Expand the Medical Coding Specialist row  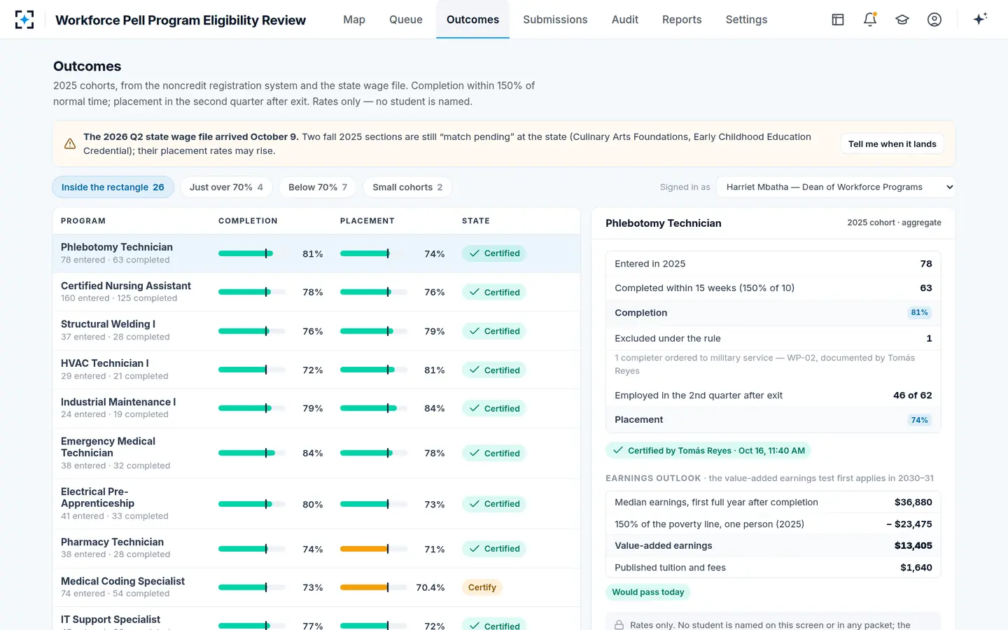316,587
